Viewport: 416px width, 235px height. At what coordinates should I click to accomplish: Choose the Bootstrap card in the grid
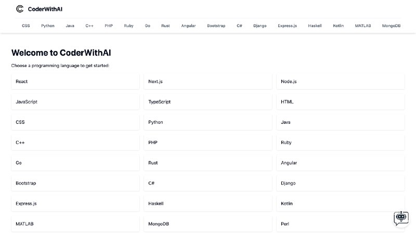coord(75,184)
